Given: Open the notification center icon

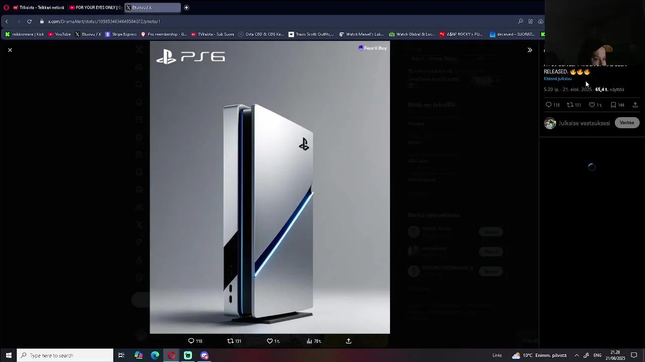Looking at the screenshot, I should tap(634, 355).
